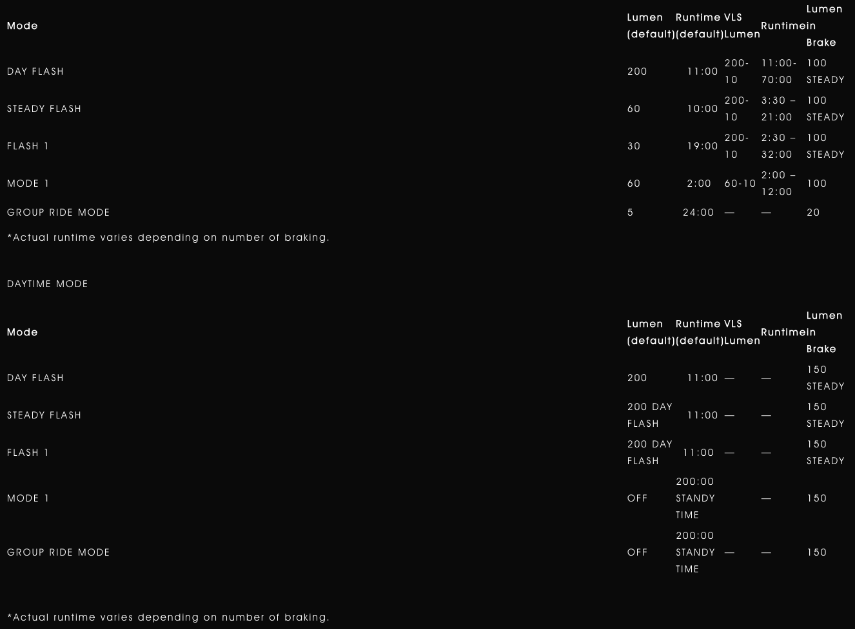Select the 2:00 – 12:00 runtime range
Image resolution: width=855 pixels, height=629 pixels.
(778, 183)
